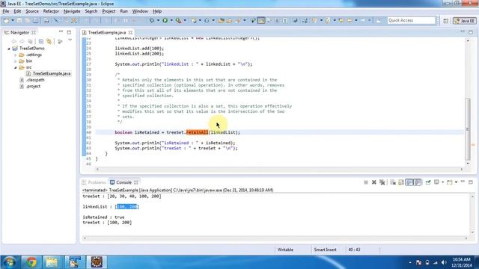Open the Window menu
Screen dimensions: 479x269
click(140, 11)
